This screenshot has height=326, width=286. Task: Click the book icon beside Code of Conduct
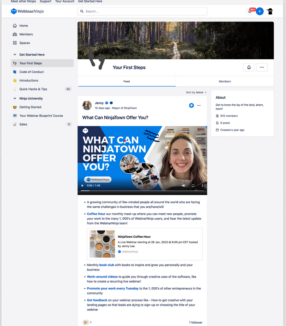click(x=15, y=72)
